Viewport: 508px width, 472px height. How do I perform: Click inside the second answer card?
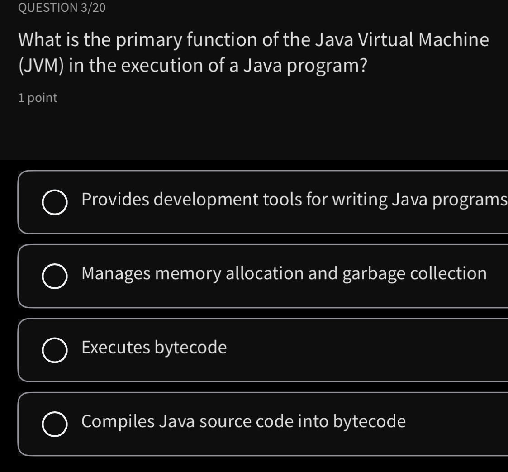[x=253, y=275]
